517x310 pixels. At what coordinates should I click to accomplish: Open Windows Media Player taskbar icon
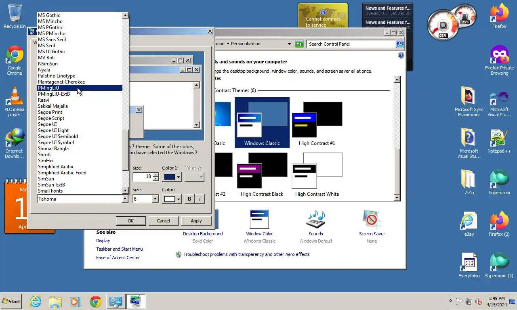[x=75, y=302]
